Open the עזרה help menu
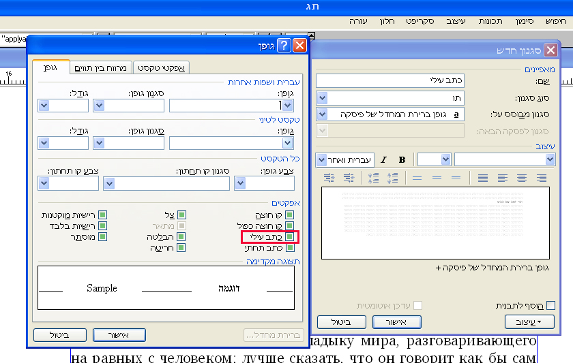 [357, 22]
